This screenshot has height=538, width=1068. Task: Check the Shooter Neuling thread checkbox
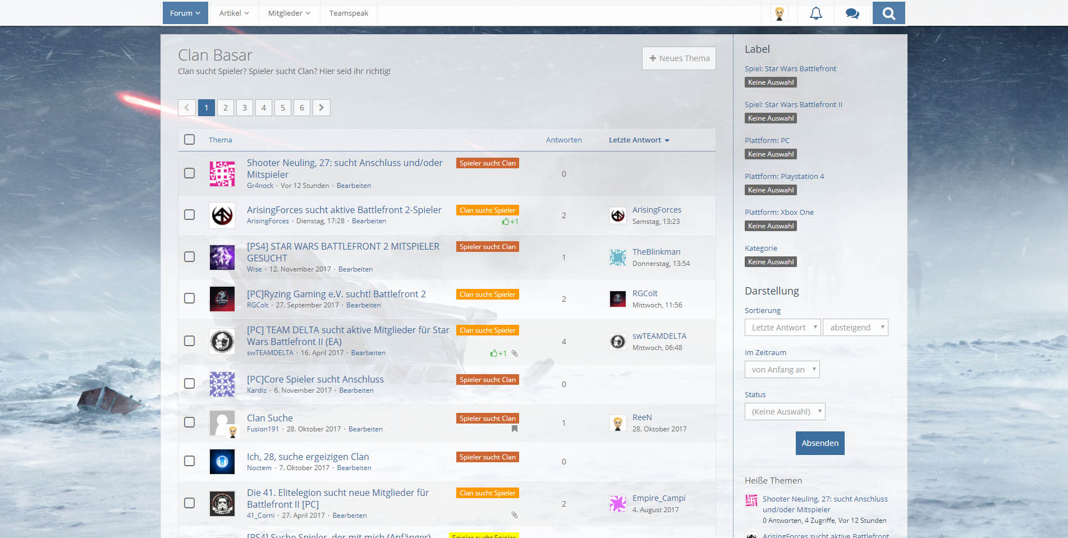190,173
